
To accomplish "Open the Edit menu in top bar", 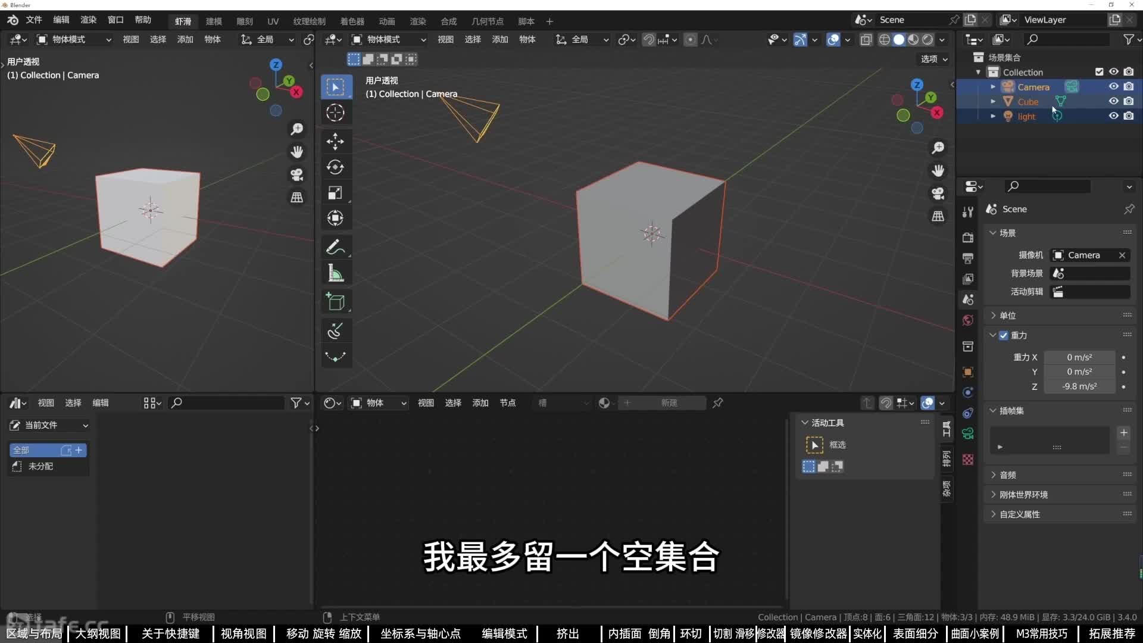I will click(61, 20).
